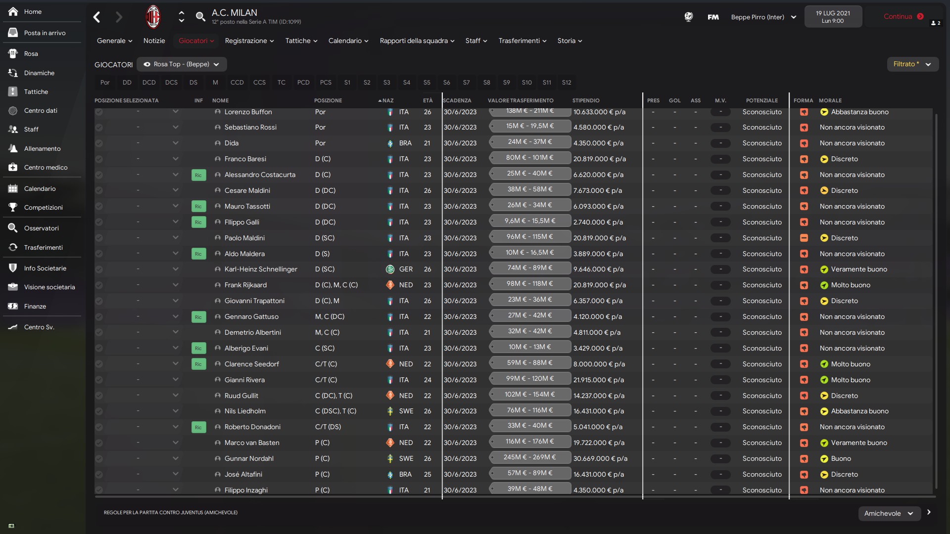Open the Staff sidebar icon
This screenshot has height=534, width=950.
click(13, 129)
